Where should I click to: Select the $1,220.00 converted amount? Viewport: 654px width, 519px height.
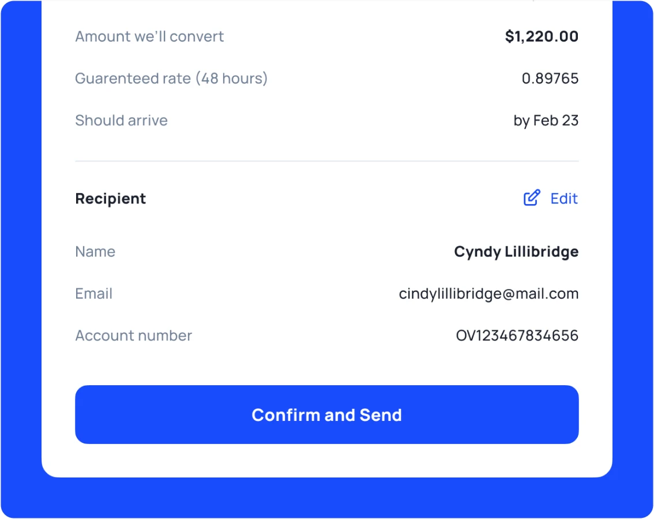(542, 37)
